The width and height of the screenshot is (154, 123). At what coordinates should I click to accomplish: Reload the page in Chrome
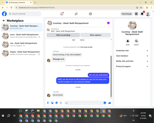[x=11, y=7]
